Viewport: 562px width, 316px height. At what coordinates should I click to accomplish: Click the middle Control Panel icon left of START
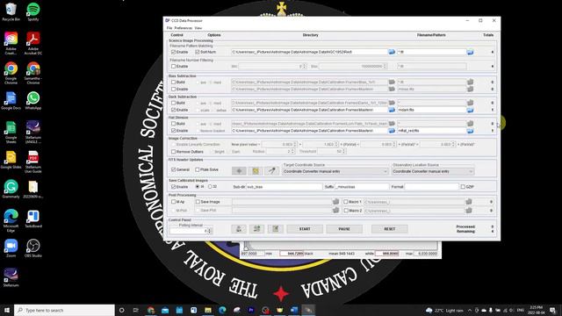pyautogui.click(x=257, y=229)
